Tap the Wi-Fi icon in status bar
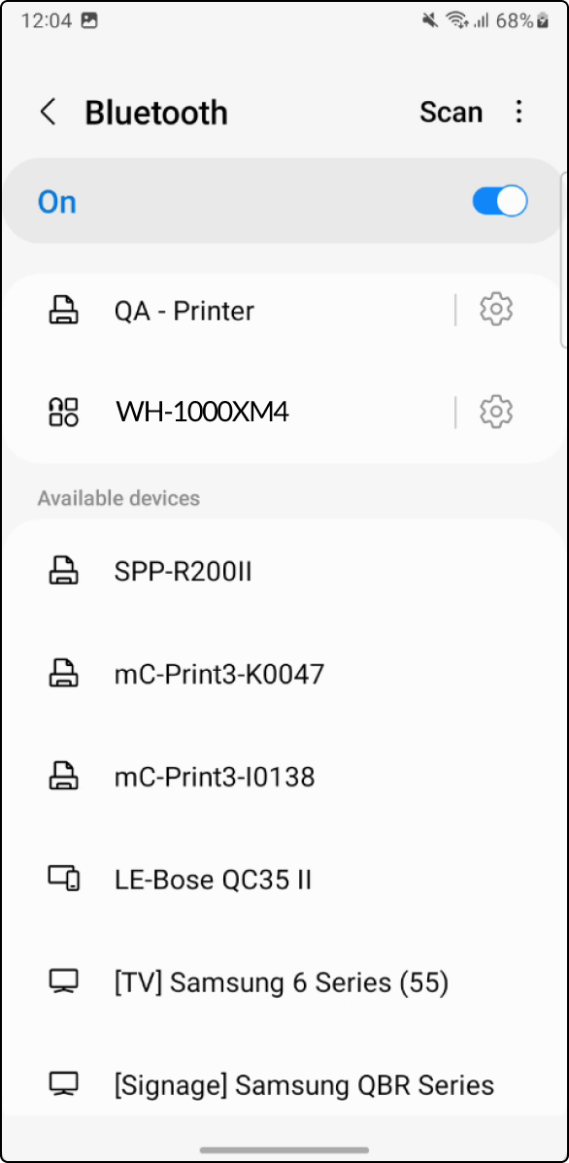This screenshot has height=1163, width=569. coord(455,20)
